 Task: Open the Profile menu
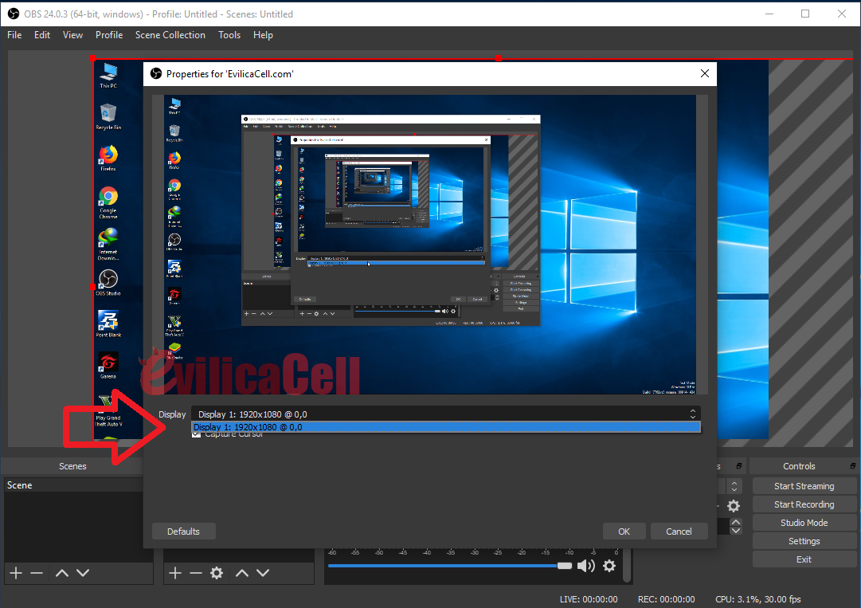(x=109, y=34)
